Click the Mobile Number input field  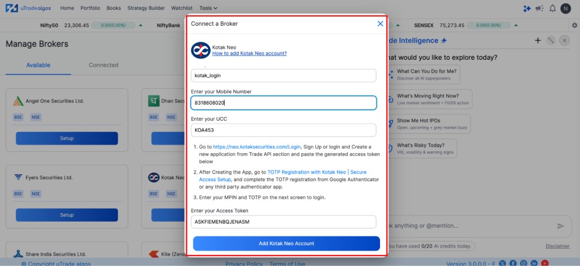283,103
